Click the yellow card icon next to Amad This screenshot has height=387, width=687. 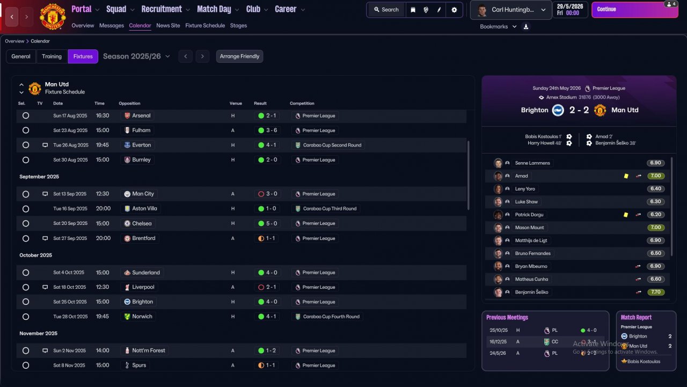click(x=626, y=176)
